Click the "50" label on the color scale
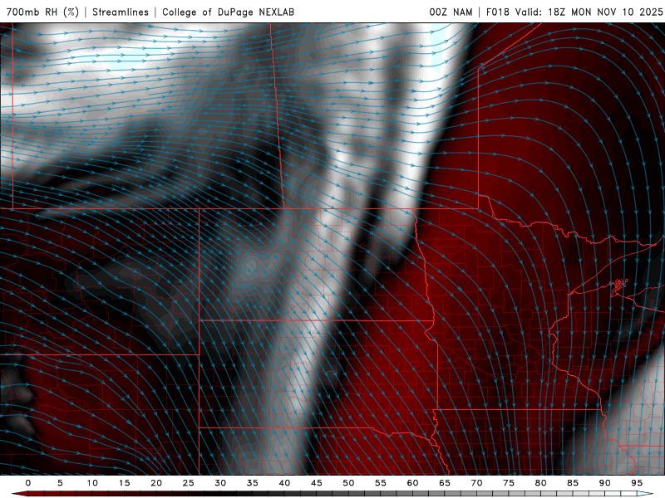This screenshot has width=665, height=498. point(348,483)
